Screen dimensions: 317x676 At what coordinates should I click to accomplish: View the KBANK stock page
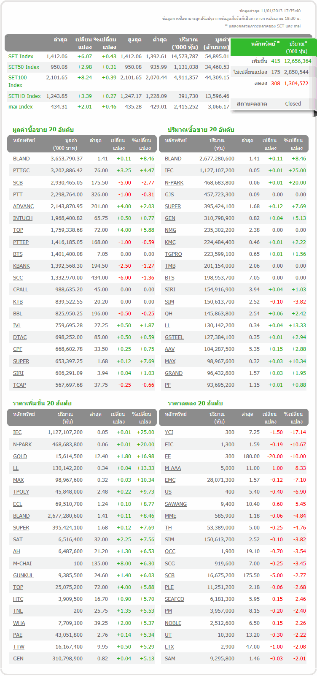[x=21, y=266]
